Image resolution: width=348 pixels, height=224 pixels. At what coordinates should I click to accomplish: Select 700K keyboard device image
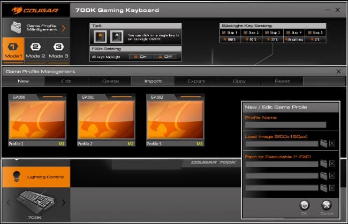[36, 202]
